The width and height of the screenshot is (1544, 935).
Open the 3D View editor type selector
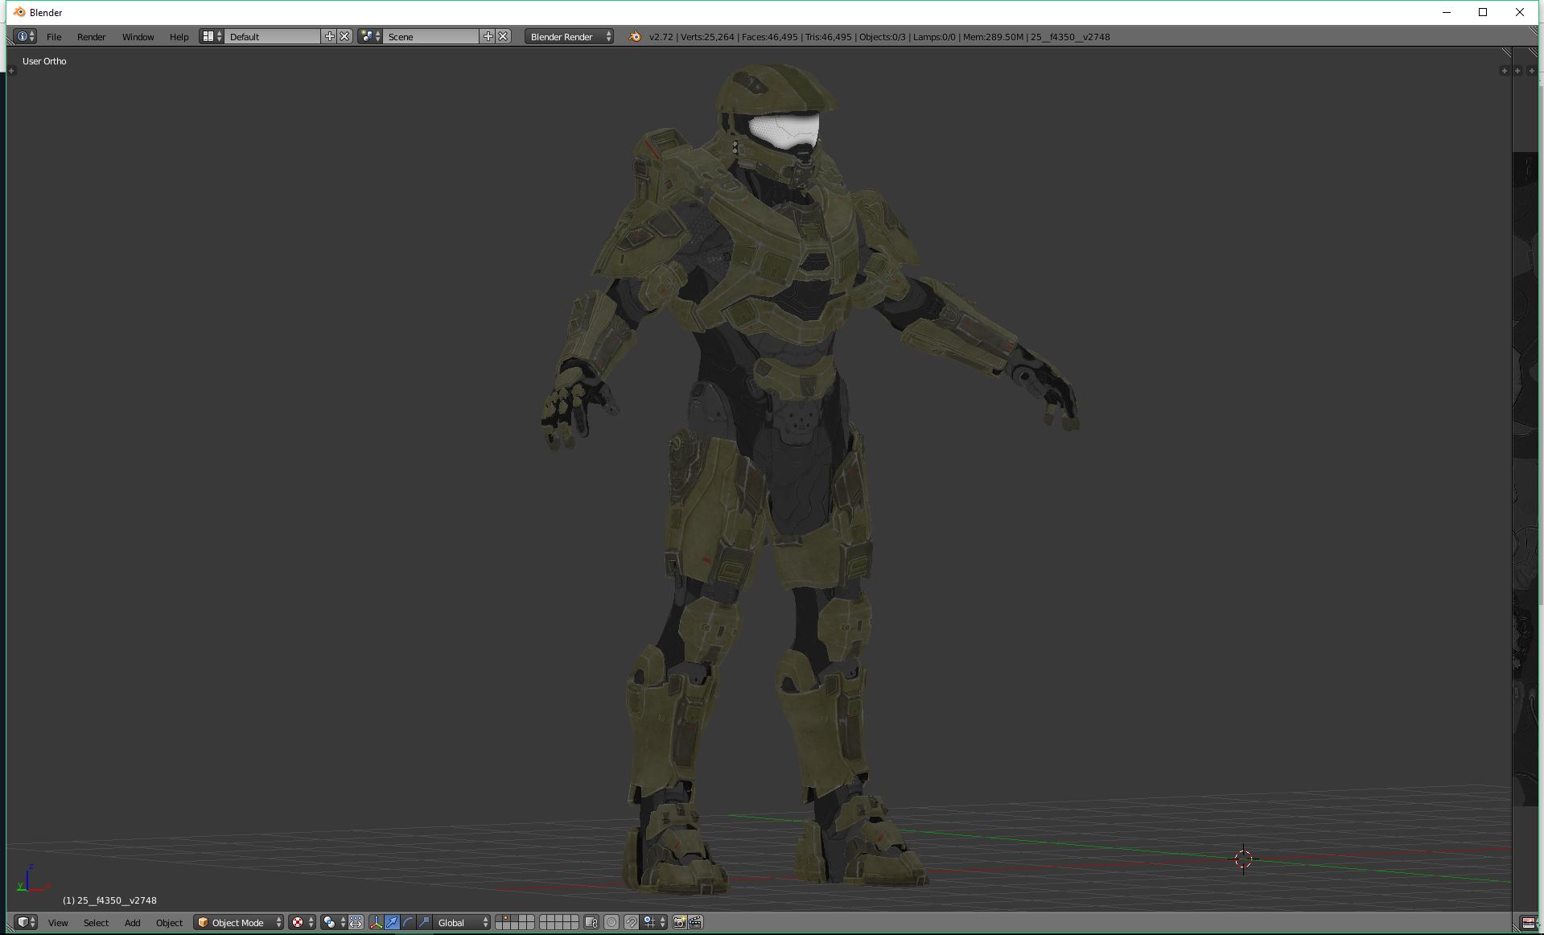pyautogui.click(x=27, y=922)
